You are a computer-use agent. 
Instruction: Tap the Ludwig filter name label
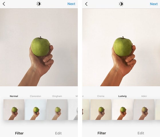click(x=122, y=96)
